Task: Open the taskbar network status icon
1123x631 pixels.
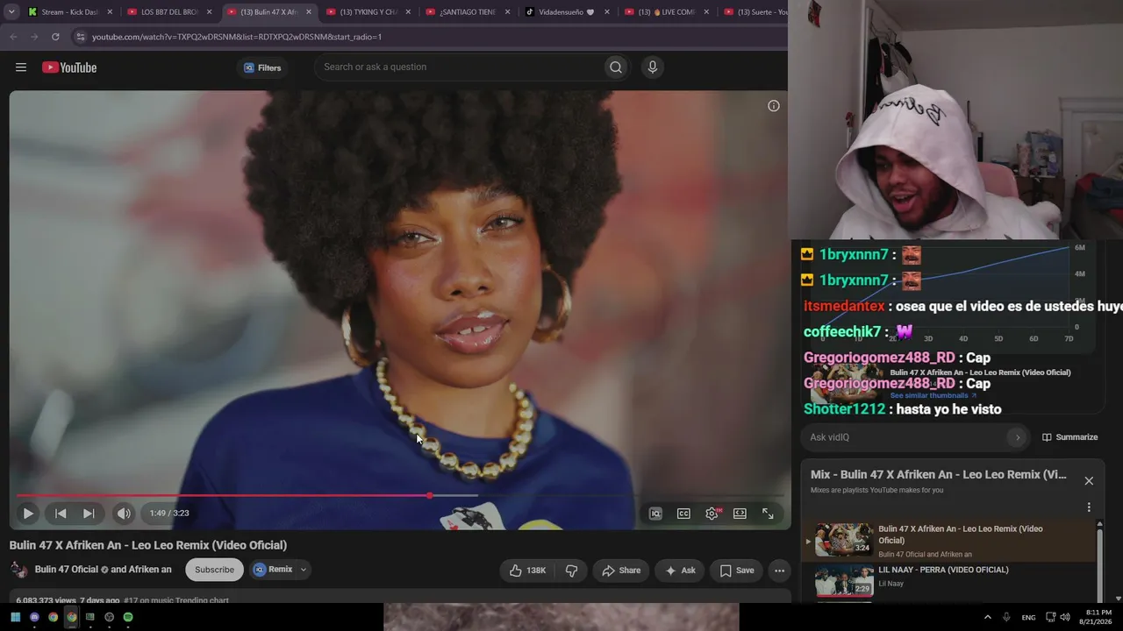Action: point(1050,617)
